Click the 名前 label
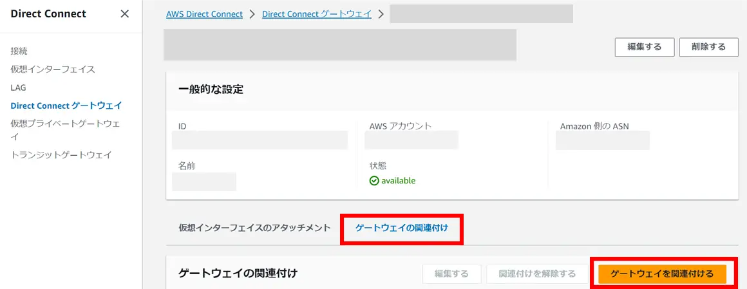 187,165
